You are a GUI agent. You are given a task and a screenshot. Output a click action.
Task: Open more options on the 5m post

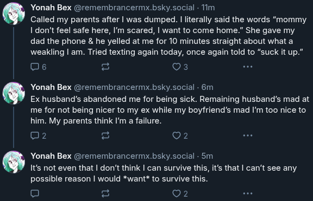[x=248, y=193]
